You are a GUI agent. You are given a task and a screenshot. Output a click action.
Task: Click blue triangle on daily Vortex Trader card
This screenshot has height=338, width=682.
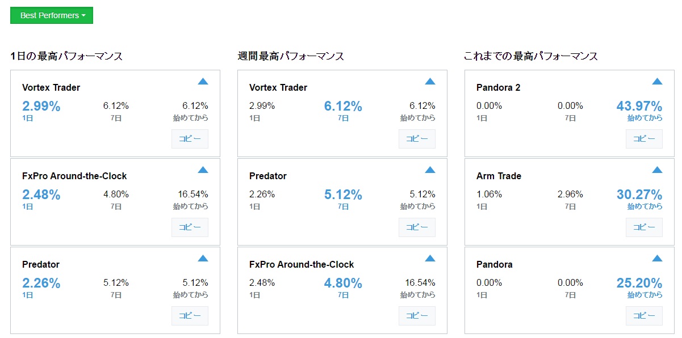point(203,81)
